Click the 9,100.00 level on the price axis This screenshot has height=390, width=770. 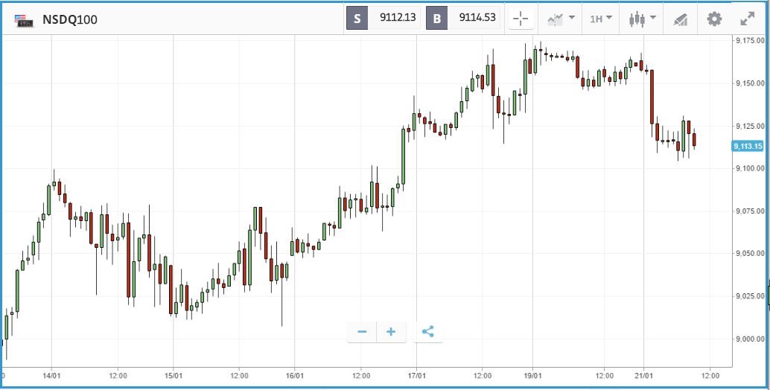tap(750, 168)
